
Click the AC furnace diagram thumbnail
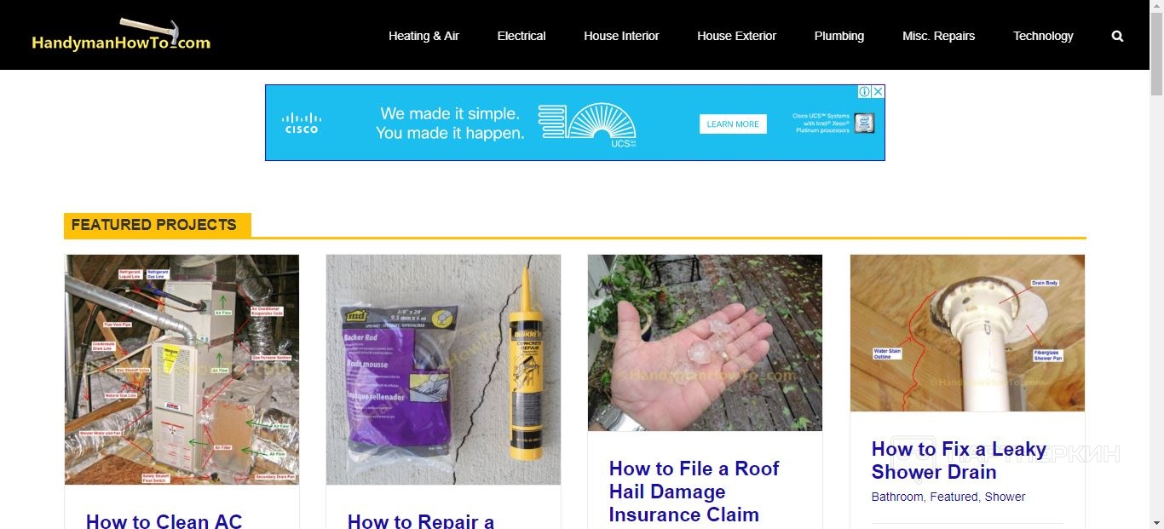click(x=182, y=370)
